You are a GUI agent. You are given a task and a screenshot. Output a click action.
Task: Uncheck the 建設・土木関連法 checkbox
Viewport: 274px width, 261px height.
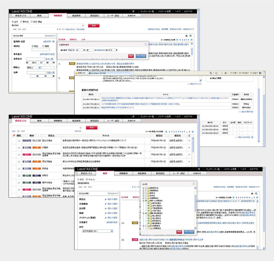point(146,201)
